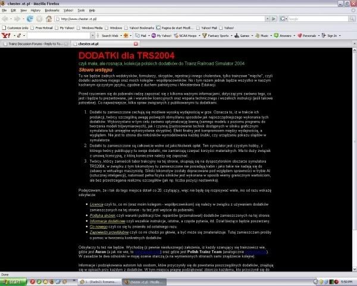Image resolution: width=357 pixels, height=286 pixels.
Task: Open My Yahoo! on the Yahoo toolbar
Action: [x=161, y=36]
